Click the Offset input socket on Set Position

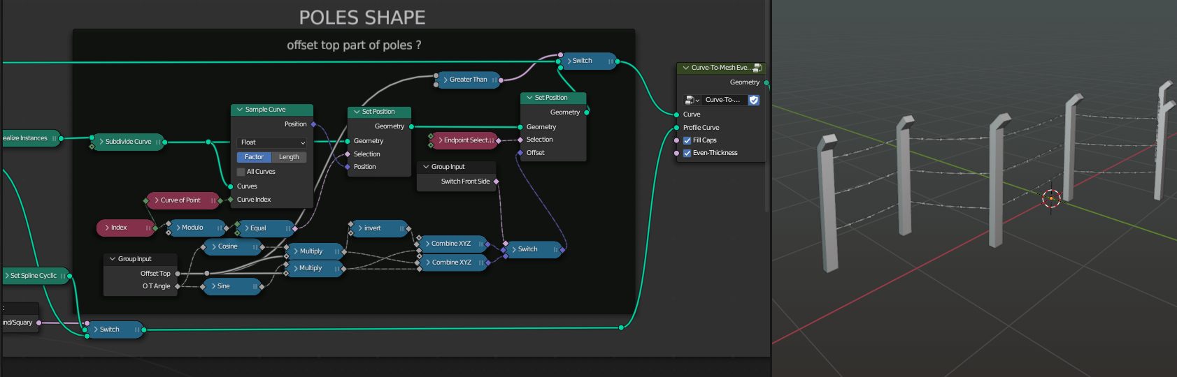(x=520, y=153)
